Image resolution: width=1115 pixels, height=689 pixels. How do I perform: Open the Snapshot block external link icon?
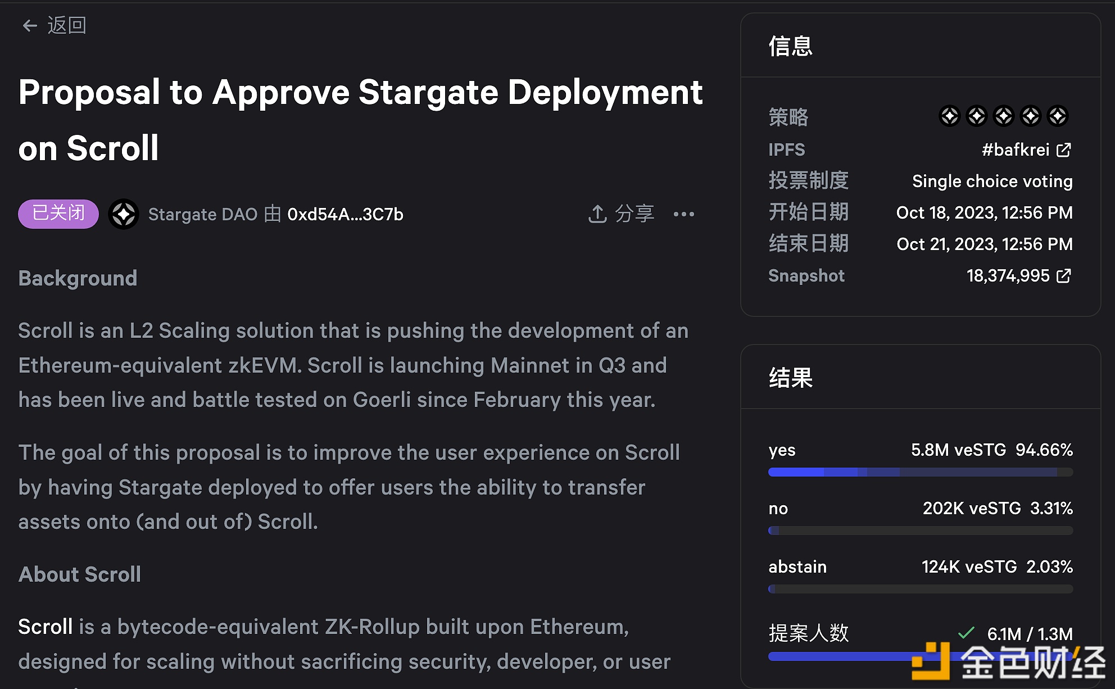[x=1064, y=276]
